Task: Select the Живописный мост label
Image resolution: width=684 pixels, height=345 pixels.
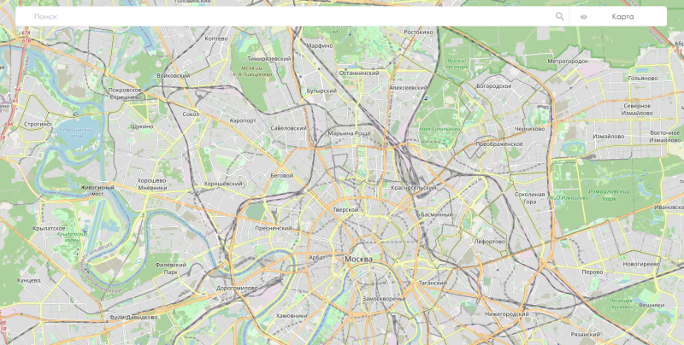Action: 97,190
